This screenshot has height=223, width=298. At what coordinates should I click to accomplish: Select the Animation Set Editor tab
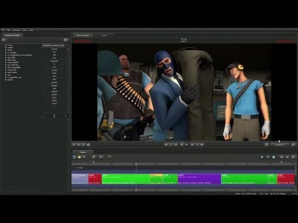12,35
